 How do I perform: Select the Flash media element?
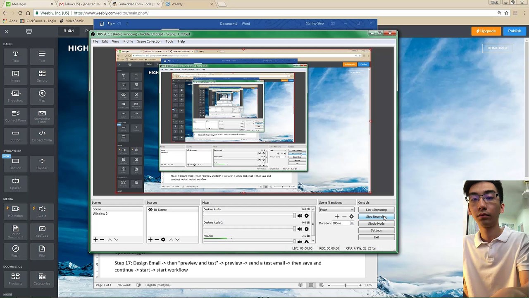[x=15, y=252]
